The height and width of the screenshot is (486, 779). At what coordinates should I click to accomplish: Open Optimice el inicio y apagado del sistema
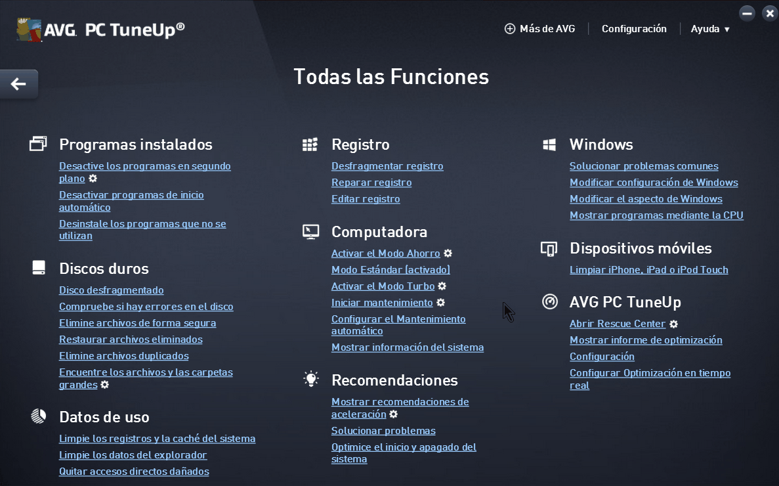coord(404,453)
